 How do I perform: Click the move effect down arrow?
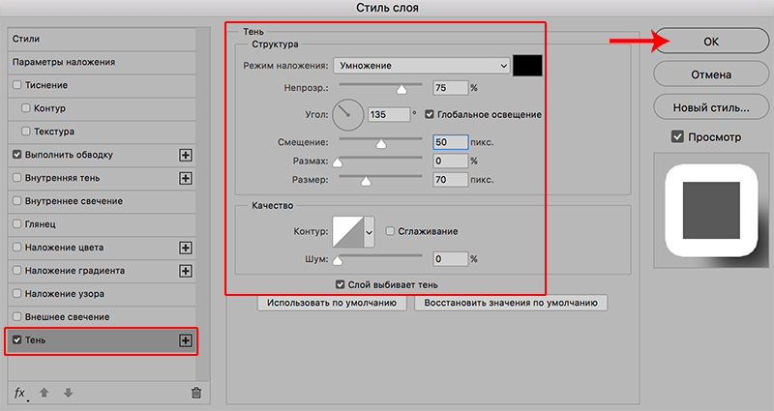click(68, 392)
